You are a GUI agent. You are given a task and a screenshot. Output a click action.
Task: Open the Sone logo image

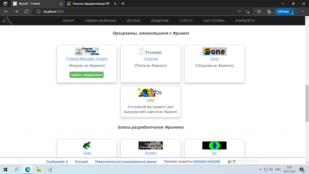click(x=214, y=51)
